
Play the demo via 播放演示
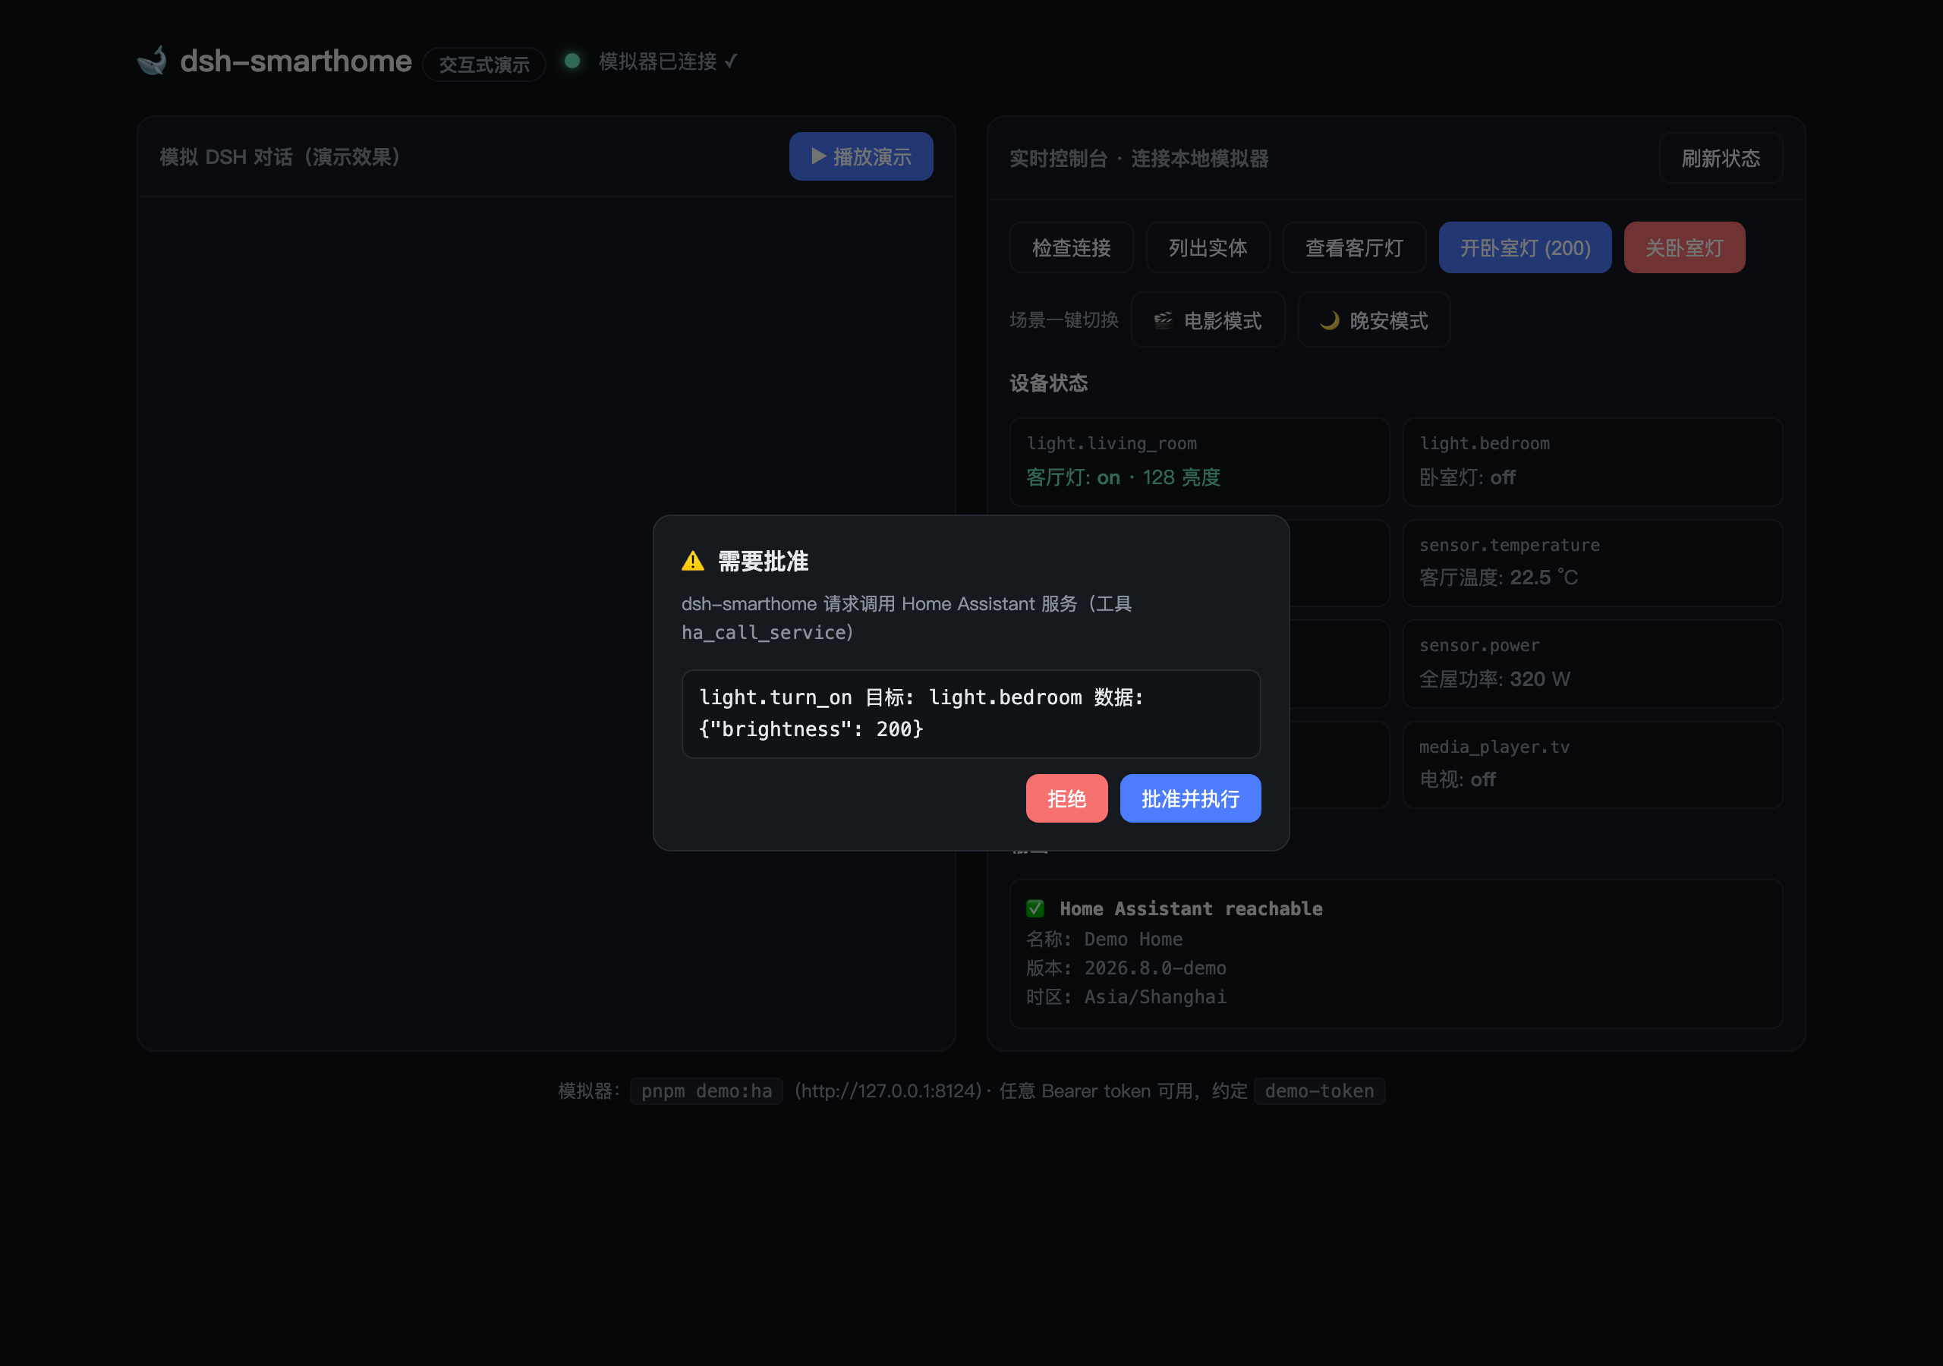tap(861, 156)
